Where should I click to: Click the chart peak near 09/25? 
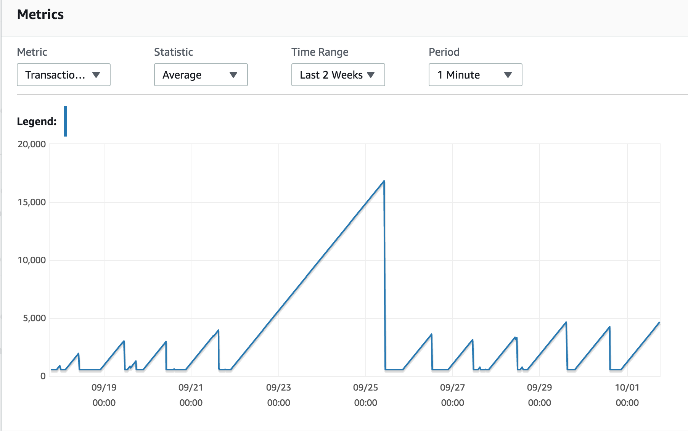click(x=384, y=181)
